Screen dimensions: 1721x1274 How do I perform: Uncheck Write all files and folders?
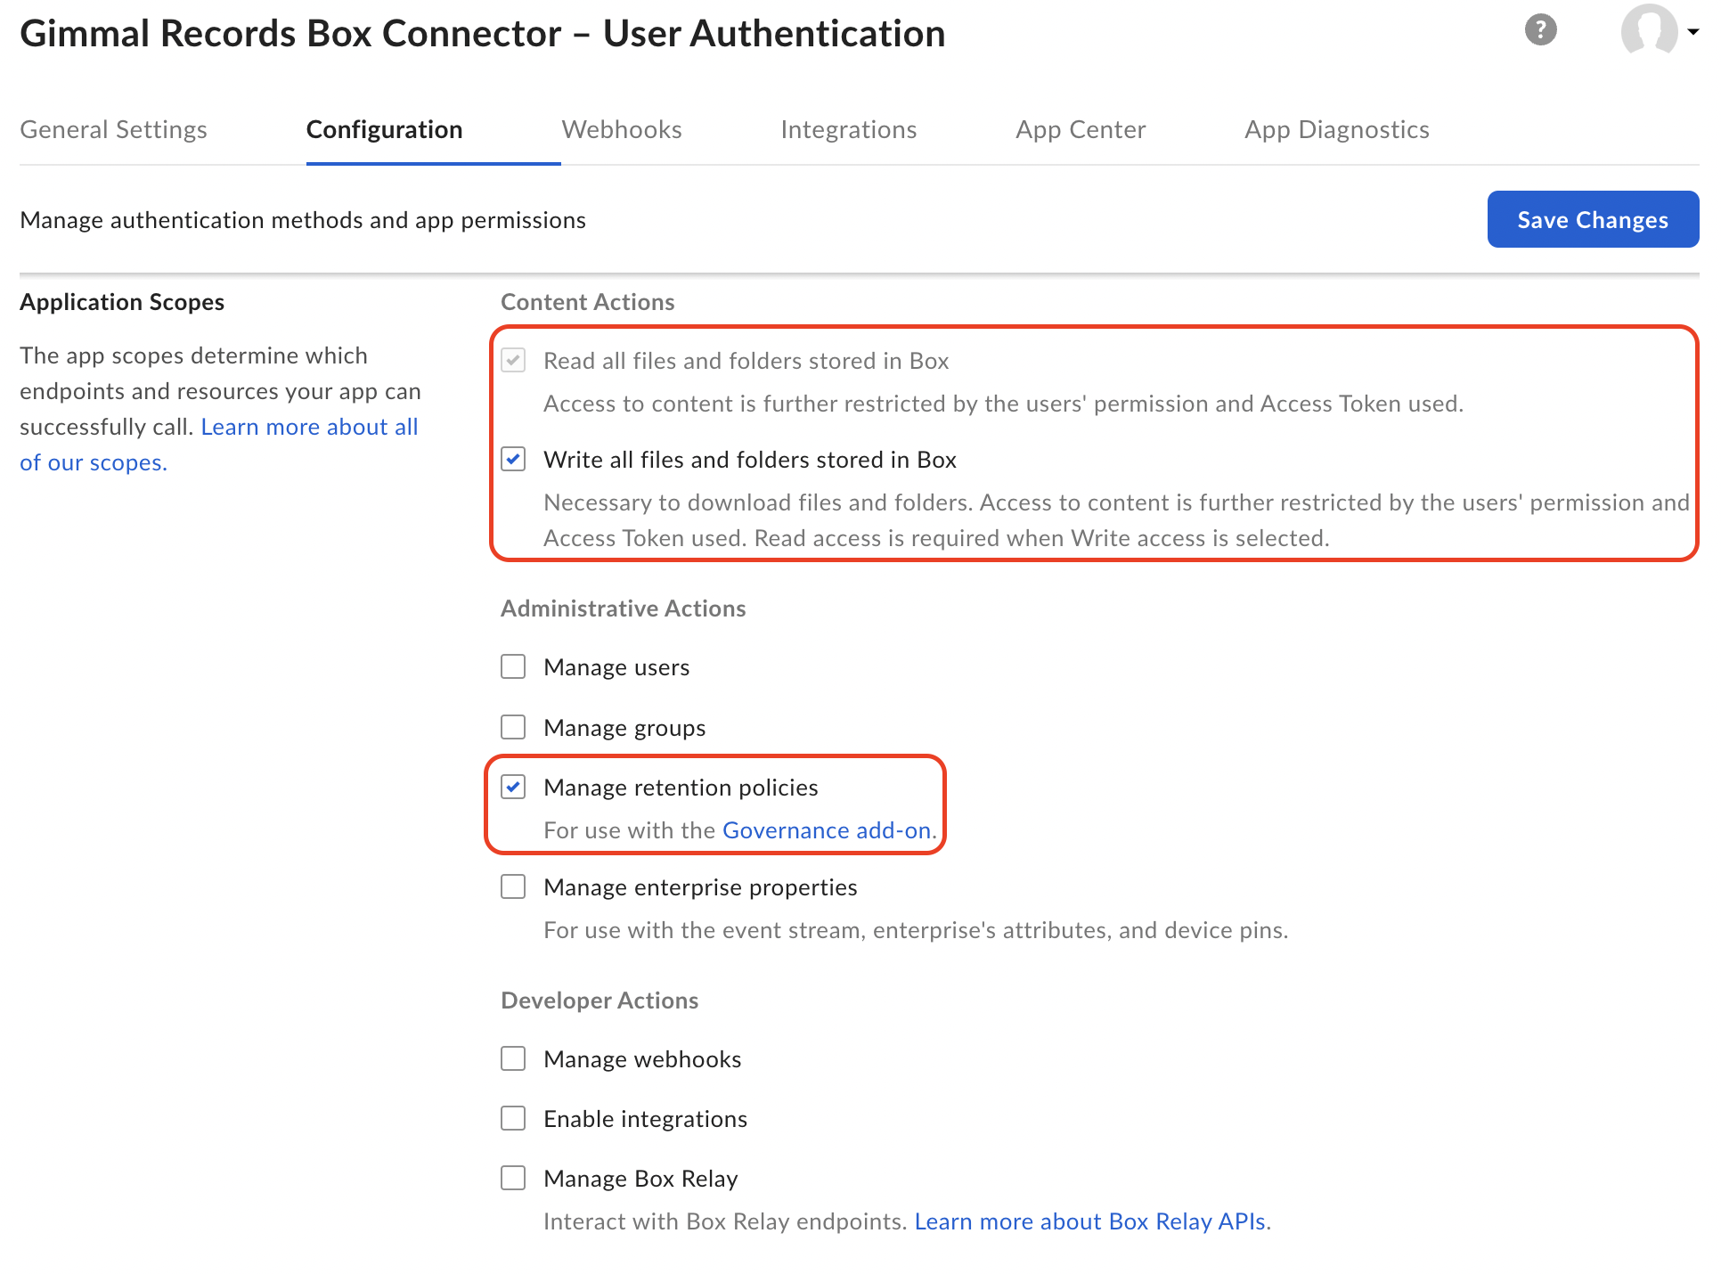(x=513, y=460)
